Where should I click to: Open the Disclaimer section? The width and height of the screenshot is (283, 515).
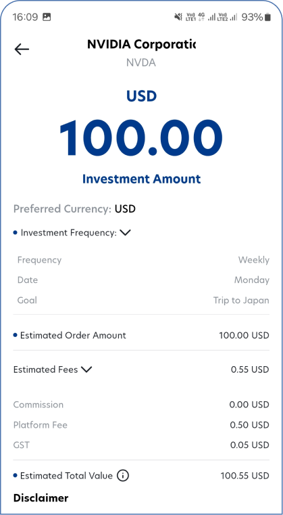pyautogui.click(x=41, y=498)
